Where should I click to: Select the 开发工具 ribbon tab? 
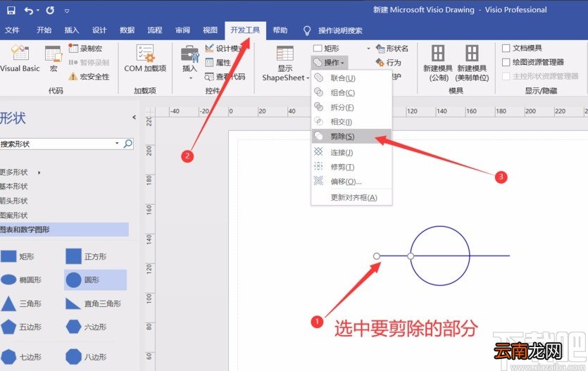pyautogui.click(x=245, y=30)
